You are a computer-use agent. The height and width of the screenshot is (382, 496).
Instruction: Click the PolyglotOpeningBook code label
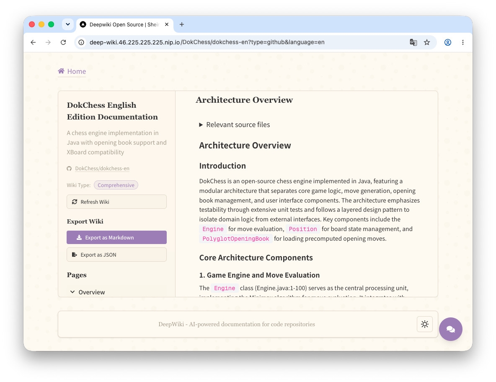coord(236,239)
